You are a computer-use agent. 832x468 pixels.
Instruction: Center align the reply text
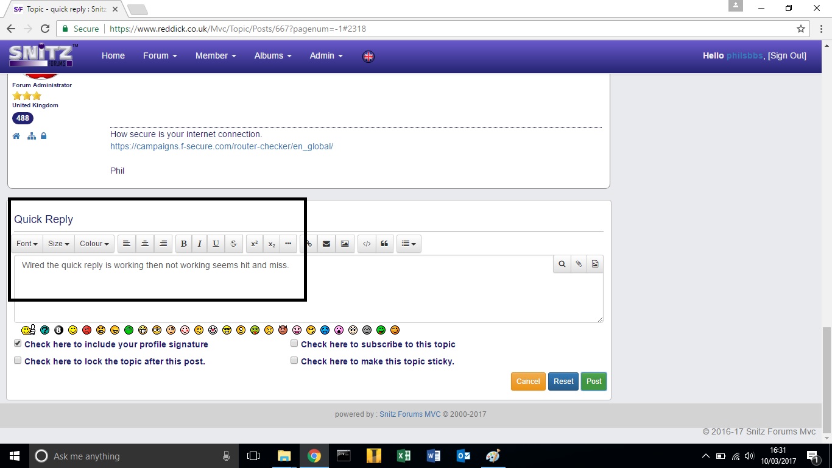(x=145, y=244)
